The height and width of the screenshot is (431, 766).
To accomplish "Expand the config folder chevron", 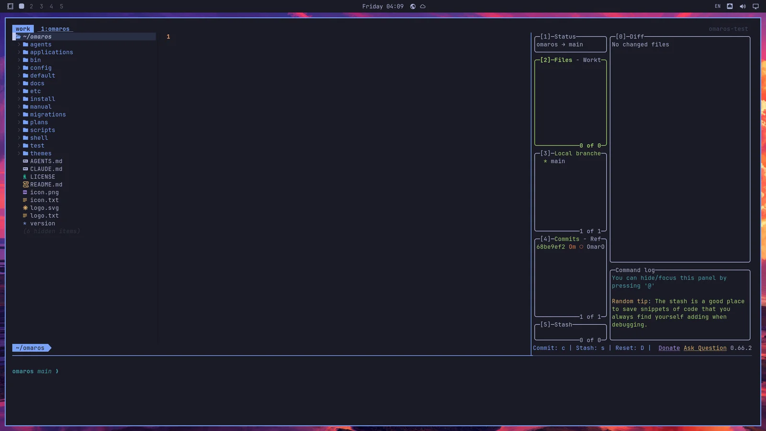I will point(19,68).
